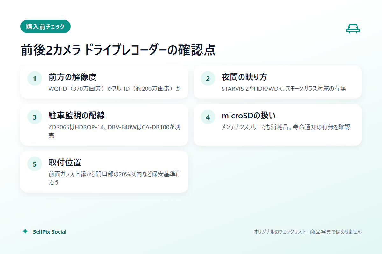Image resolution: width=382 pixels, height=254 pixels.
Task: Select the 前方の解像度 card title
Action: click(73, 77)
